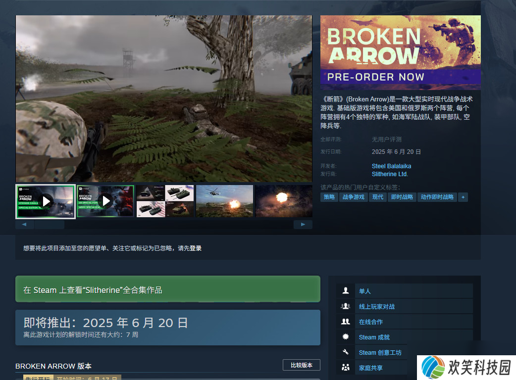The height and width of the screenshot is (380, 516).
Task: Select the 即时战略 tag
Action: [x=402, y=197]
